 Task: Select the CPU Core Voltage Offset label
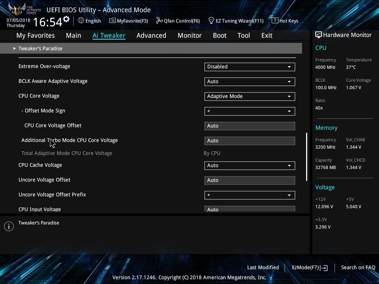[53, 125]
